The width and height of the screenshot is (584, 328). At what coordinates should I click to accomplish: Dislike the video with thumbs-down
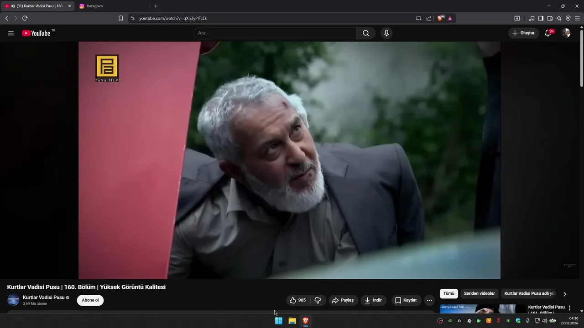coord(318,300)
